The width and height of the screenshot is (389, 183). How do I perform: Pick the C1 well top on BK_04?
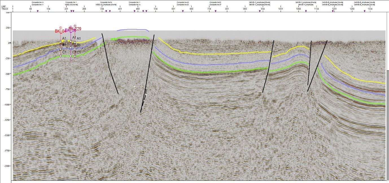60,56
